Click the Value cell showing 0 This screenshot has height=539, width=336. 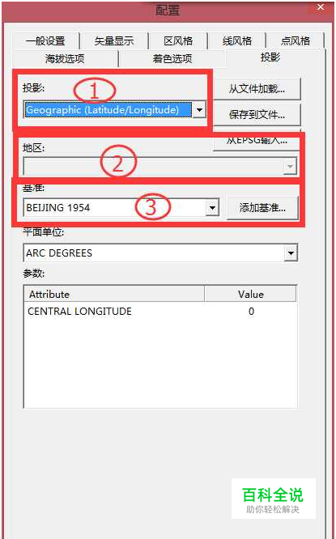tap(251, 311)
